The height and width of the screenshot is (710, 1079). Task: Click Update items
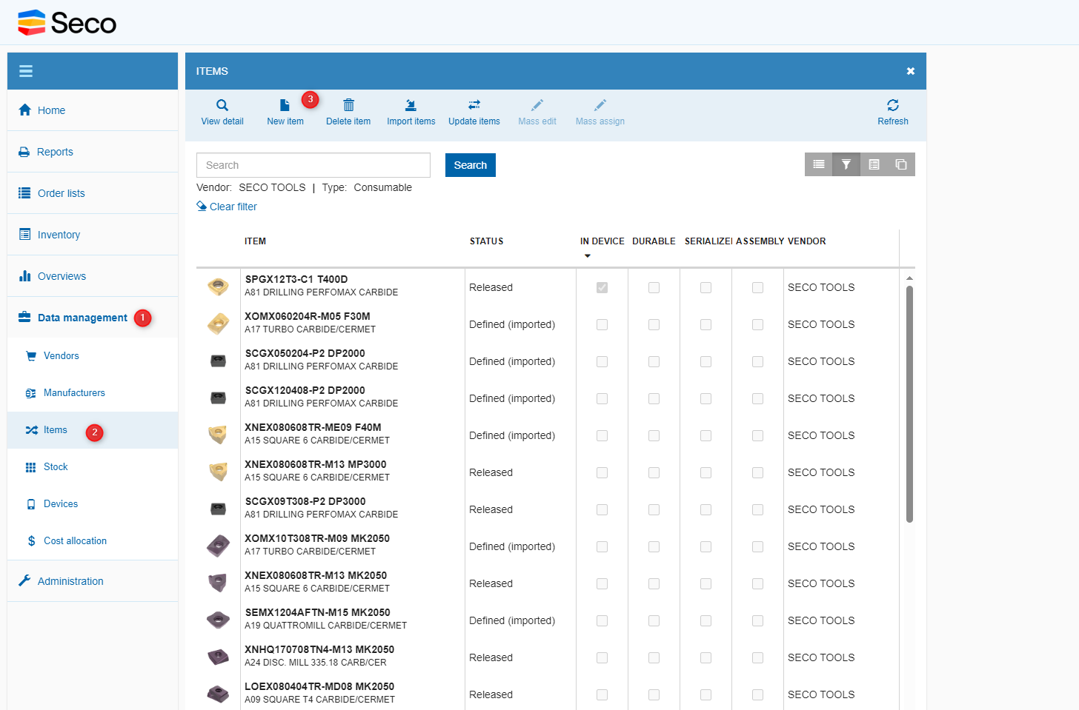(x=474, y=112)
